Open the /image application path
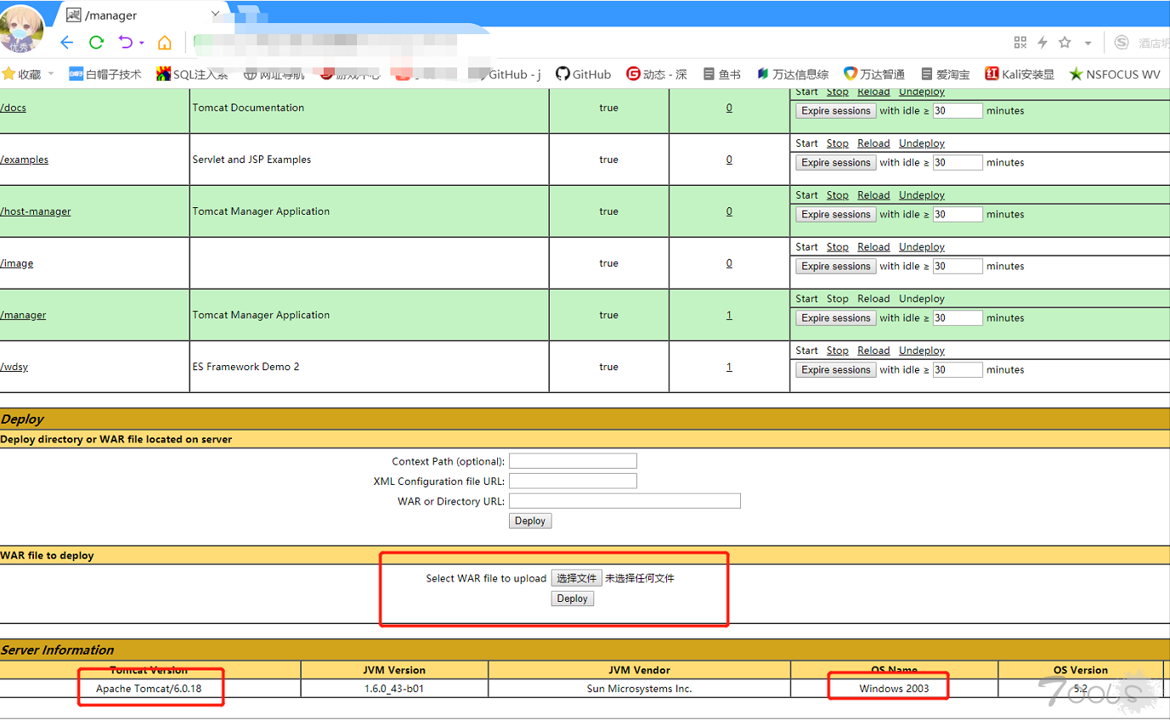Viewport: 1170px width, 720px height. point(17,263)
